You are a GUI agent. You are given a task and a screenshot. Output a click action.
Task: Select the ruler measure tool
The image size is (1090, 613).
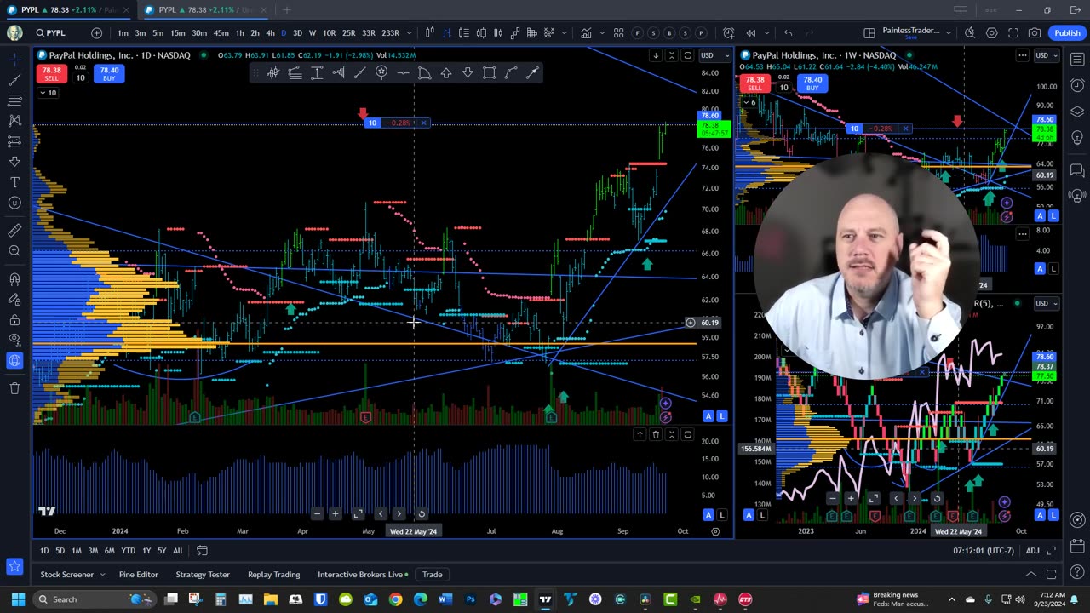click(14, 230)
